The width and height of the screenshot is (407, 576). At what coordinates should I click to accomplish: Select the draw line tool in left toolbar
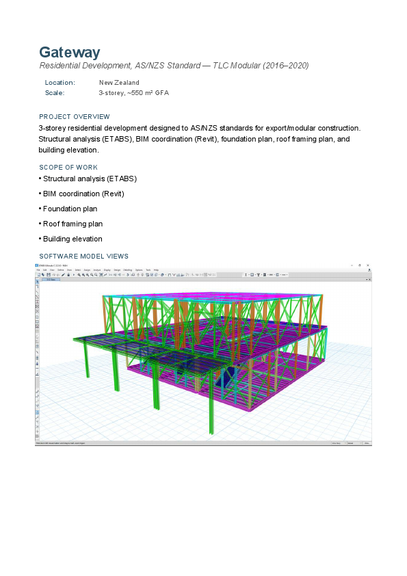37,292
